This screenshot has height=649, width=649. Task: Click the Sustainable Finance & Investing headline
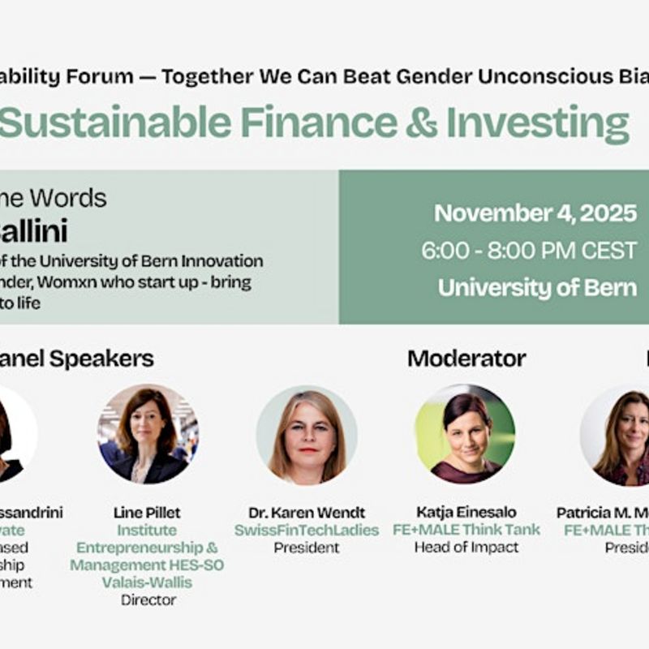(315, 122)
